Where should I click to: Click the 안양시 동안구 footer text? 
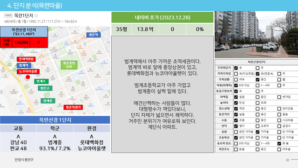(24, 160)
